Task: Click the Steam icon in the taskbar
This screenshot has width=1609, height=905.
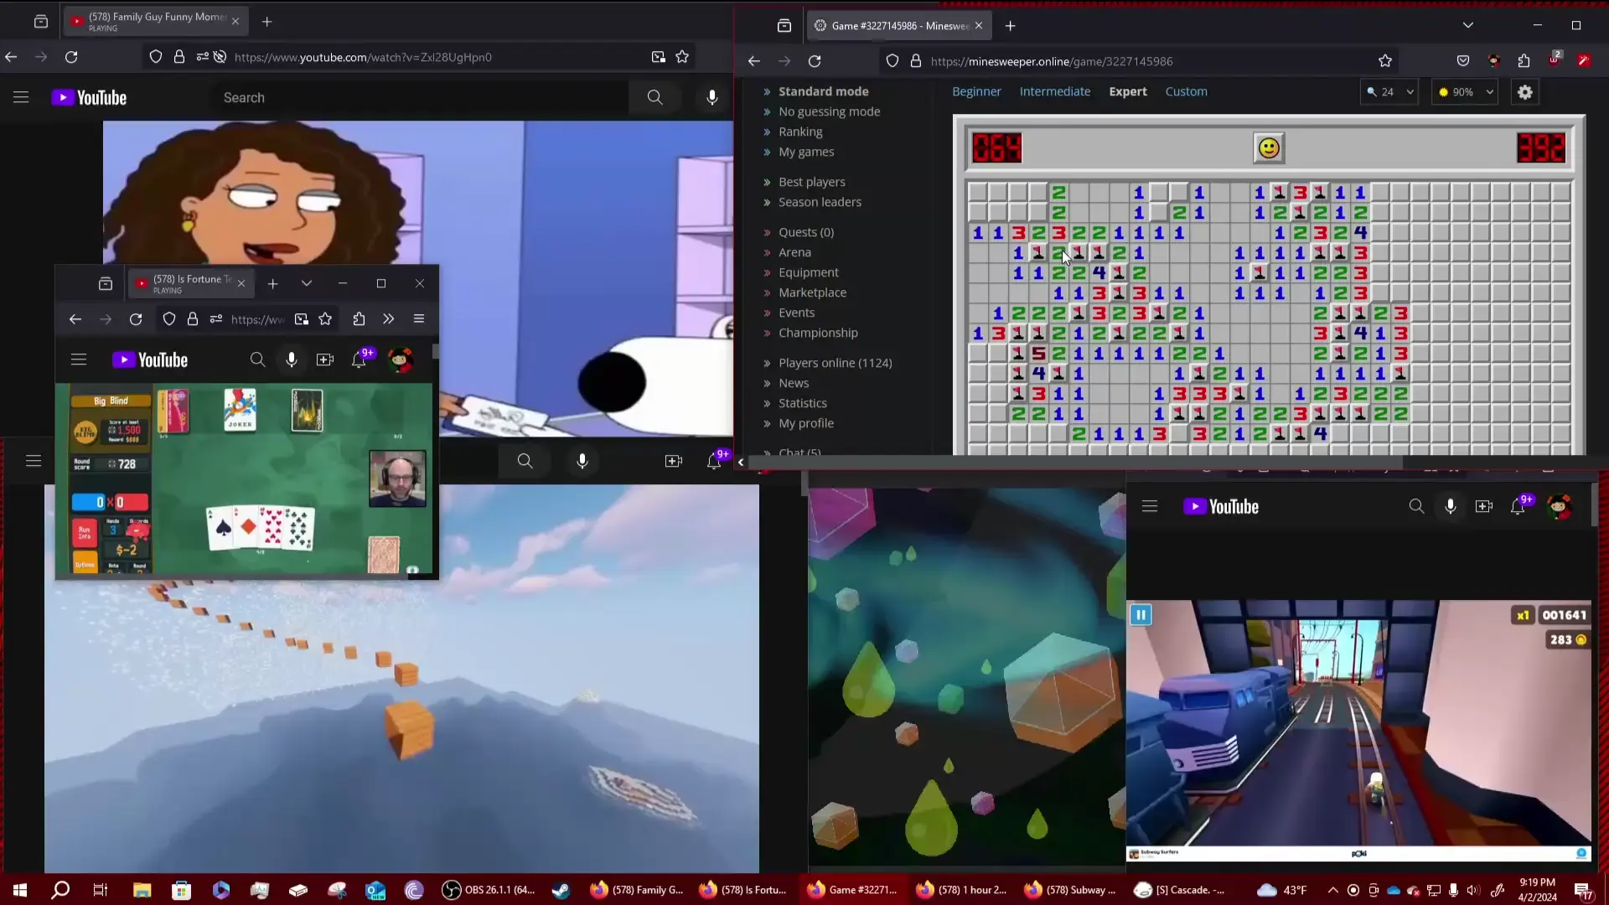Action: click(x=561, y=890)
